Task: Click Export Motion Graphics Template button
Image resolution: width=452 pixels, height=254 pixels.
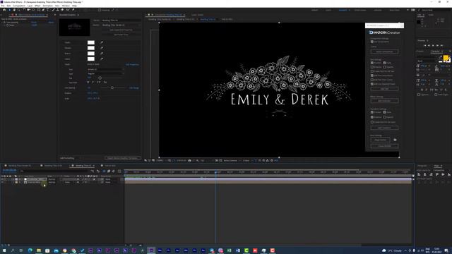Action: pyautogui.click(x=122, y=158)
